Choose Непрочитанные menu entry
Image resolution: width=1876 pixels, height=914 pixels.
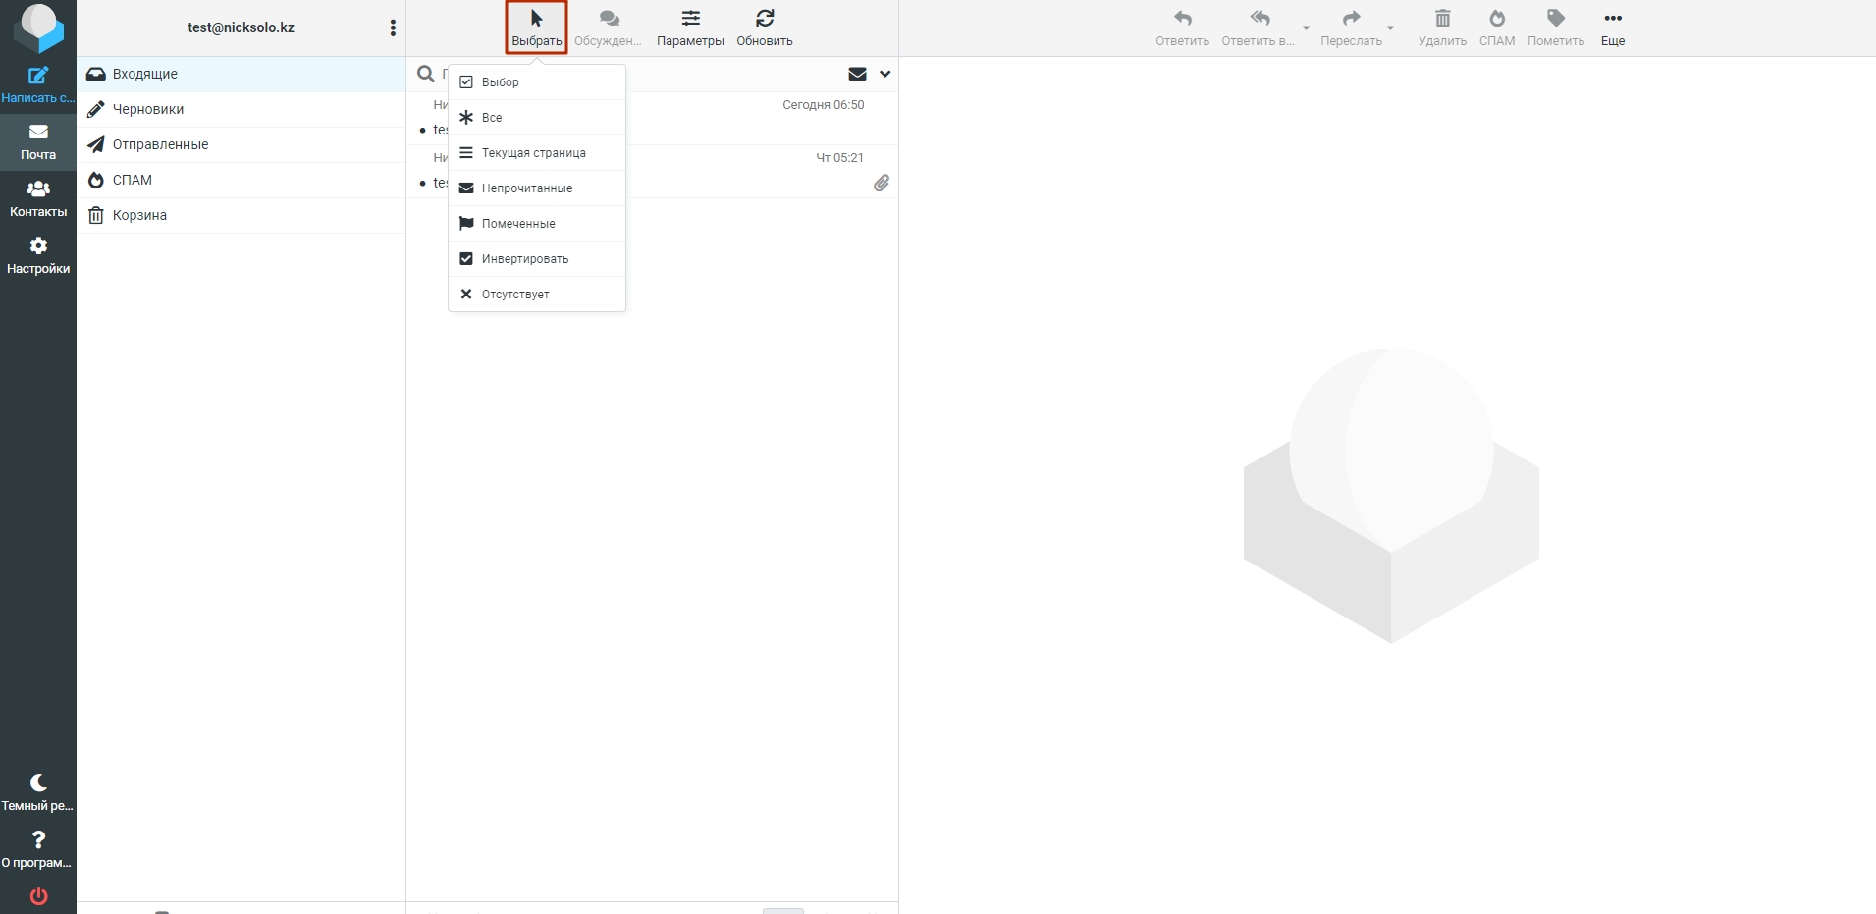click(537, 188)
